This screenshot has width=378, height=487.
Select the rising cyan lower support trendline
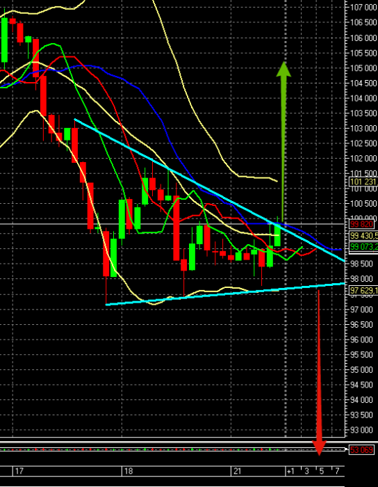click(225, 294)
